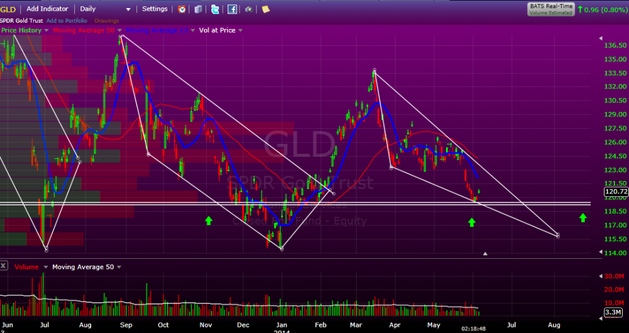Expand Moving Average 50 options in price pane

[x=119, y=30]
